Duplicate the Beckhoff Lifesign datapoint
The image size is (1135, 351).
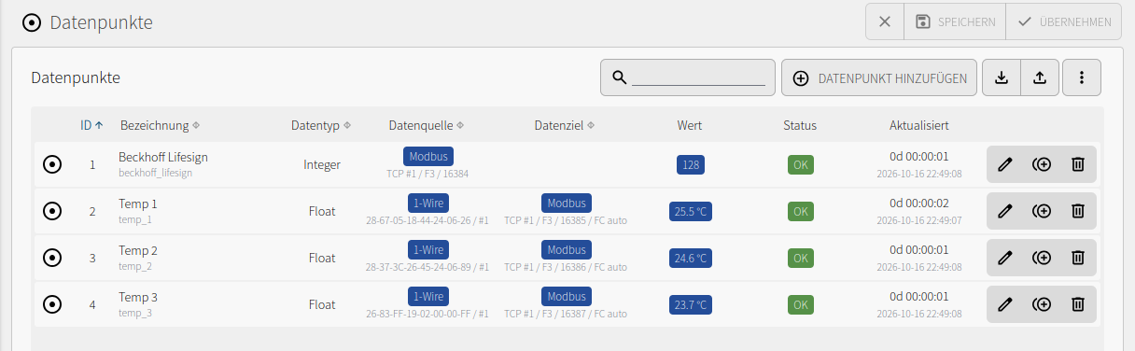[x=1042, y=164]
